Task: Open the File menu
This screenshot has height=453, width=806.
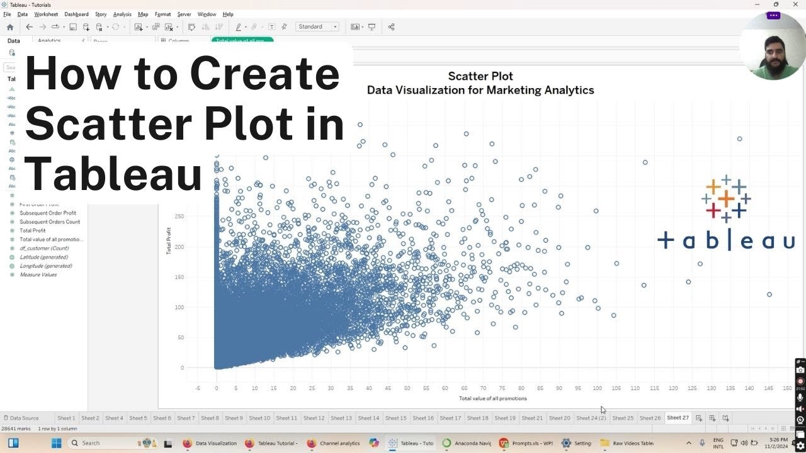Action: [x=7, y=14]
